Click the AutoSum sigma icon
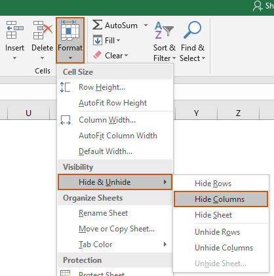 [x=97, y=25]
